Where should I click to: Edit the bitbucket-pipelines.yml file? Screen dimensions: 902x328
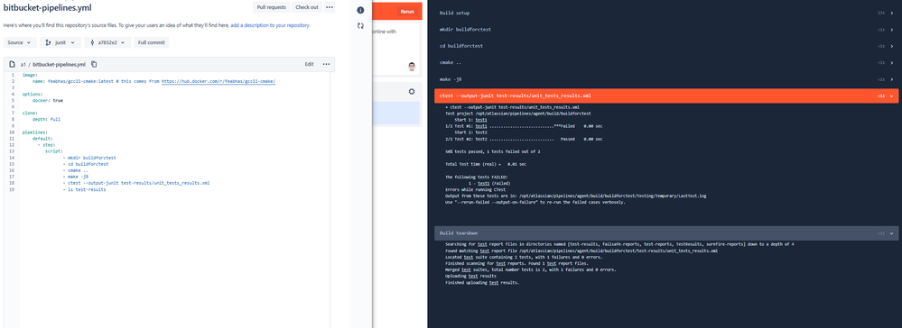(309, 64)
